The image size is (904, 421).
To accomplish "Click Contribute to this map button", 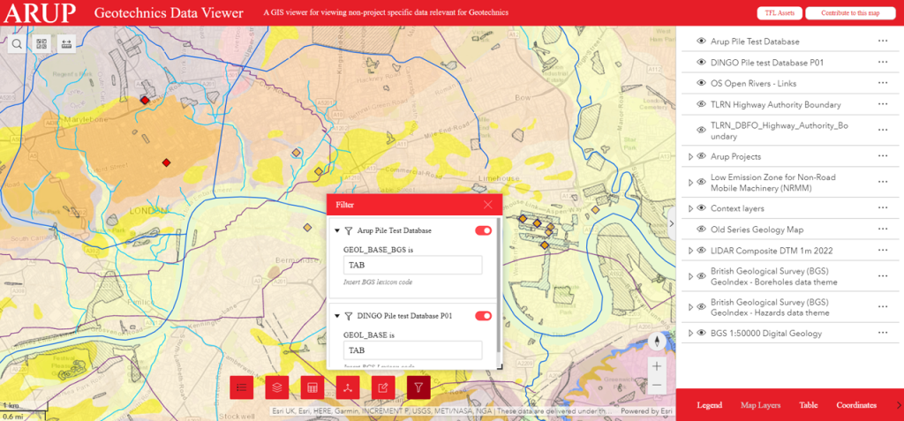I will pyautogui.click(x=850, y=12).
